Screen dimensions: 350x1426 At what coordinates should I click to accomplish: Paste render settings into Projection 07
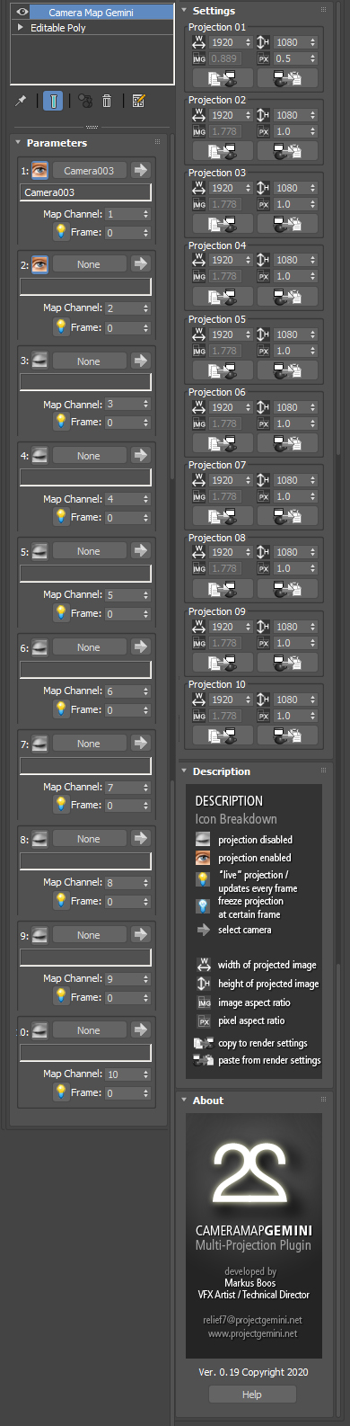(287, 516)
